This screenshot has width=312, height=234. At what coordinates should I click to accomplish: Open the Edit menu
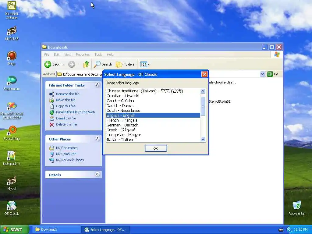[56, 55]
